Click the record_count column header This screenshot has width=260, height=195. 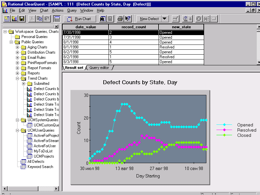[x=134, y=27]
